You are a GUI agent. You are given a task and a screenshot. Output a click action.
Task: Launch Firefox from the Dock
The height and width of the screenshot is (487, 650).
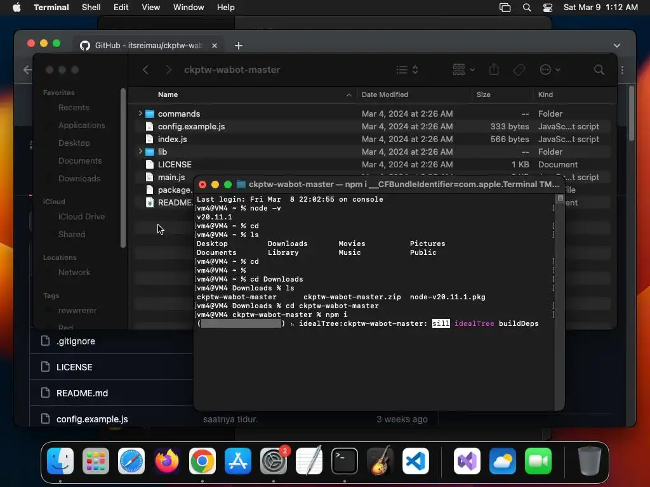pos(167,461)
